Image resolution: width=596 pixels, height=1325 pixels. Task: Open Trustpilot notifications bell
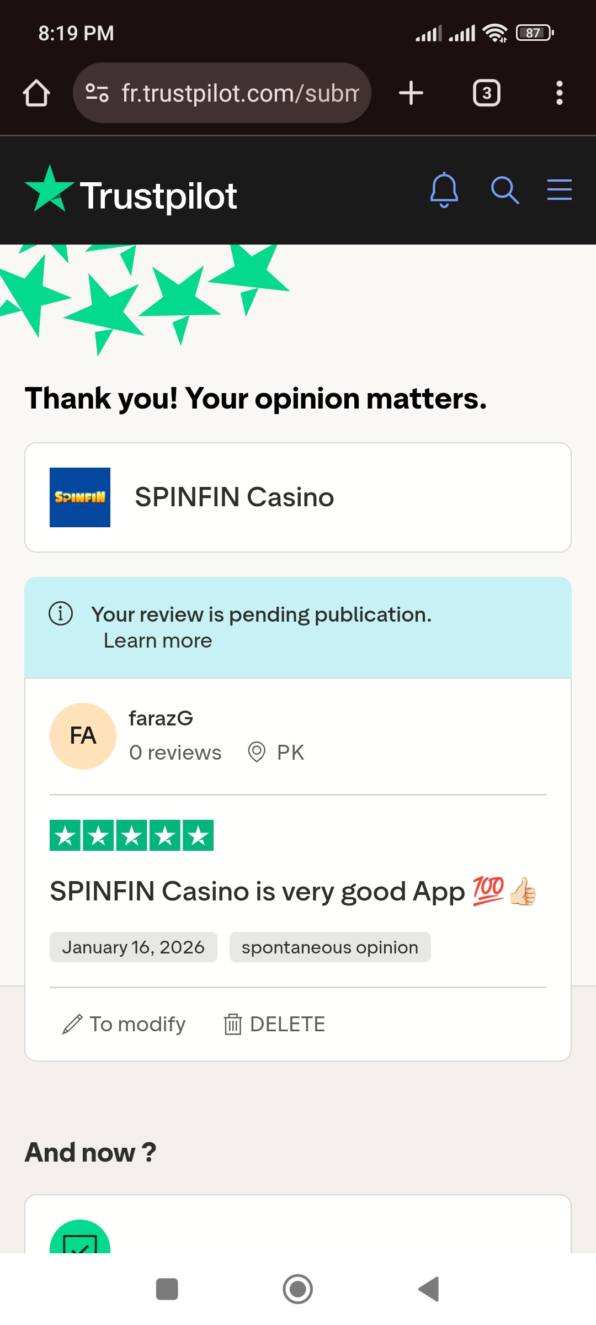coord(444,190)
